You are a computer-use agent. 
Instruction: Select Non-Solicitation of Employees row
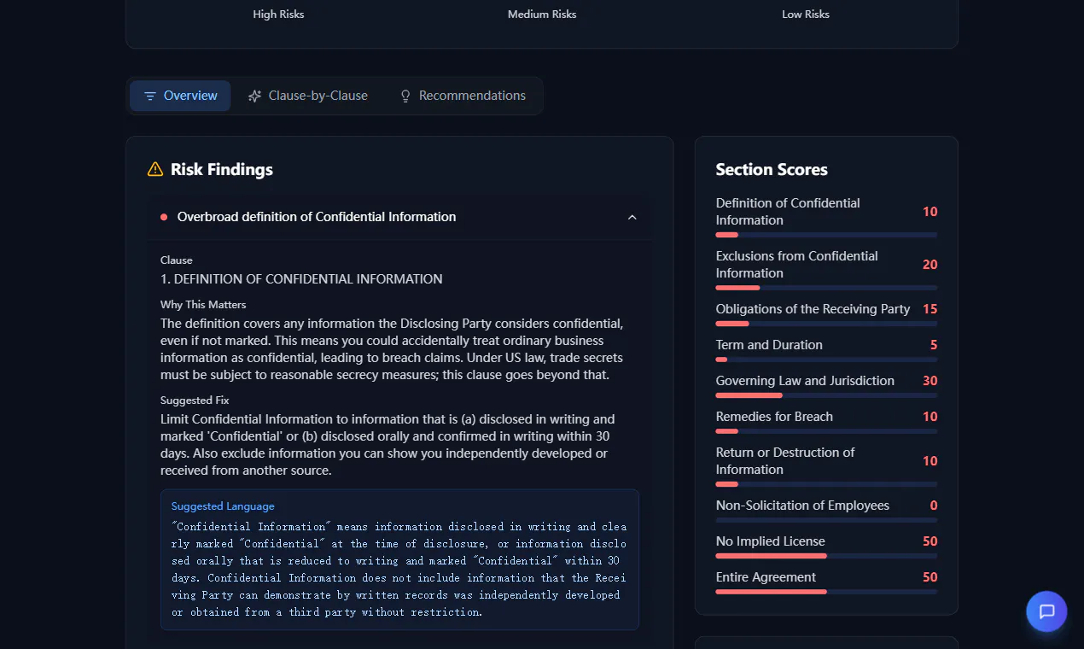(826, 510)
